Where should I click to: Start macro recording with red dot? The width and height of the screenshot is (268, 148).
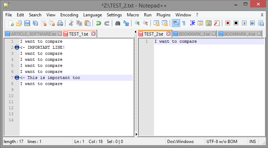pos(228,23)
